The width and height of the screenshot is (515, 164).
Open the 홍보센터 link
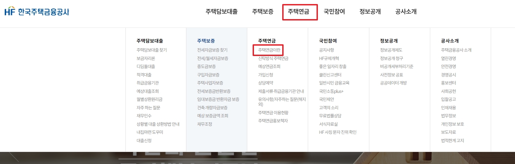[448, 83]
